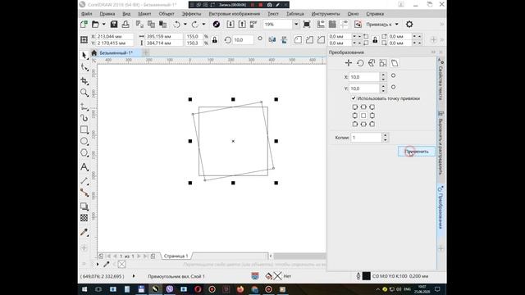Screen dimensions: 525x295
Task: Open the Эффекты menu
Action: (191, 14)
